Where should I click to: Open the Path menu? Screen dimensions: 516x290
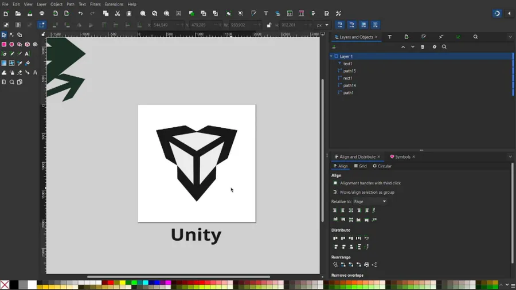(x=71, y=4)
